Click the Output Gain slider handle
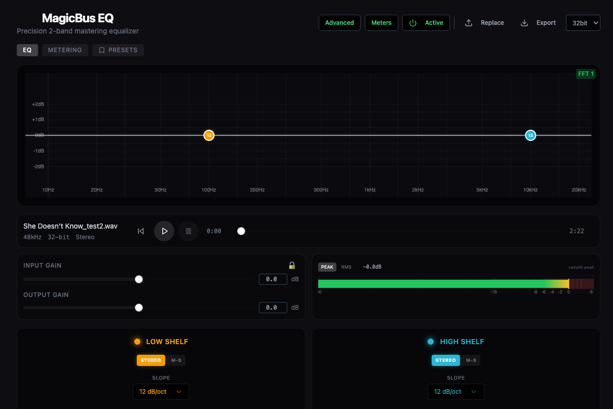 tap(139, 308)
